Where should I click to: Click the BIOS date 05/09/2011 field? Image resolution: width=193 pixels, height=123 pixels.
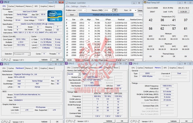point(37,100)
